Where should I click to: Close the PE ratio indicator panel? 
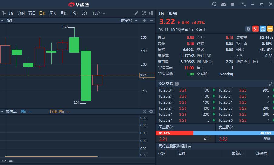tap(145, 112)
